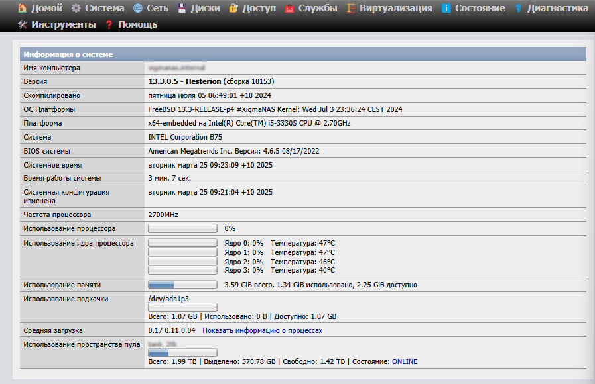
Task: Click the 'Температура: 40°C' reading for Ядро 3
Action: [x=303, y=270]
